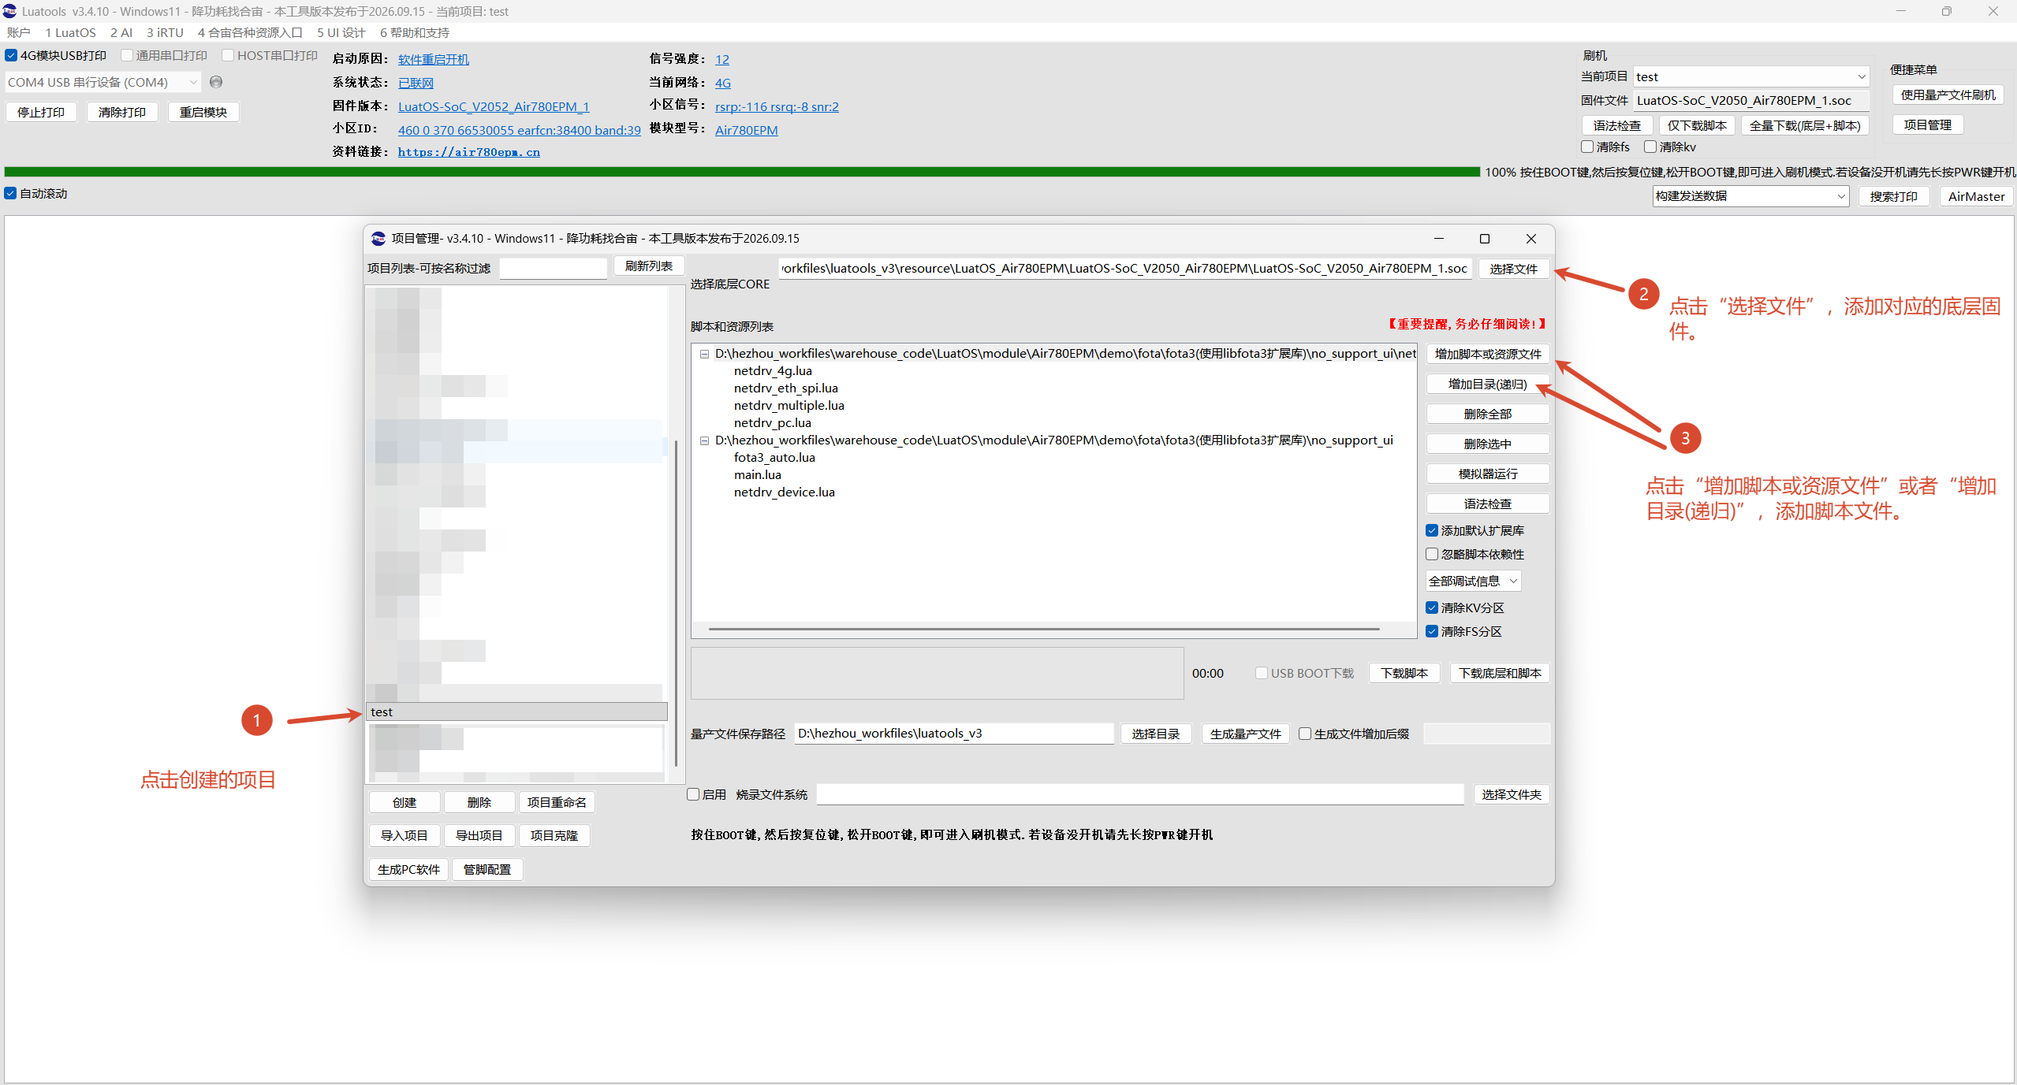Check the 清除fs option
The height and width of the screenshot is (1085, 2017).
point(1587,147)
